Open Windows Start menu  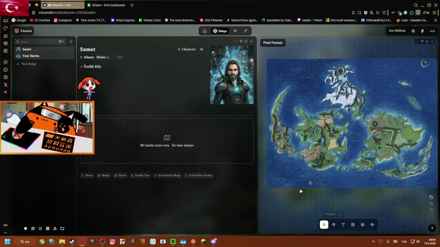click(7, 242)
